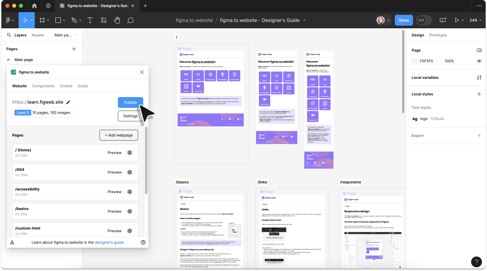Collapse the Main page pages dropdown

coord(66,35)
